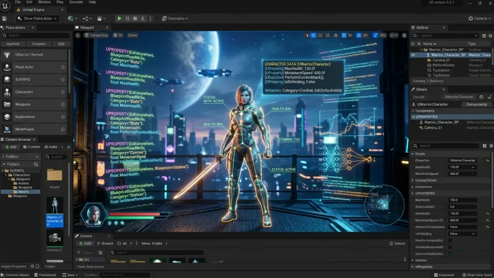Collapse the highlighted UPROPERTIES row

pyautogui.click(x=414, y=117)
